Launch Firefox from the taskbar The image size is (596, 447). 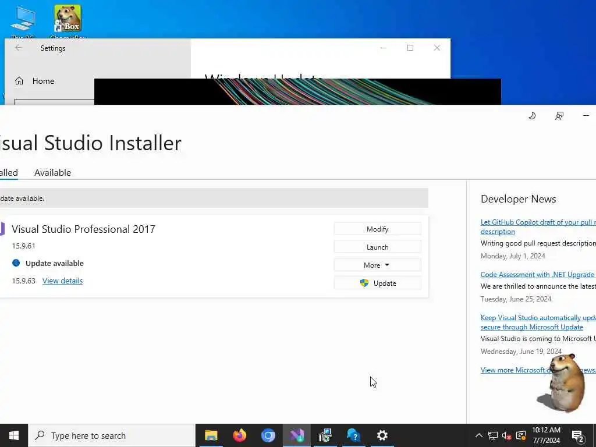coord(239,435)
